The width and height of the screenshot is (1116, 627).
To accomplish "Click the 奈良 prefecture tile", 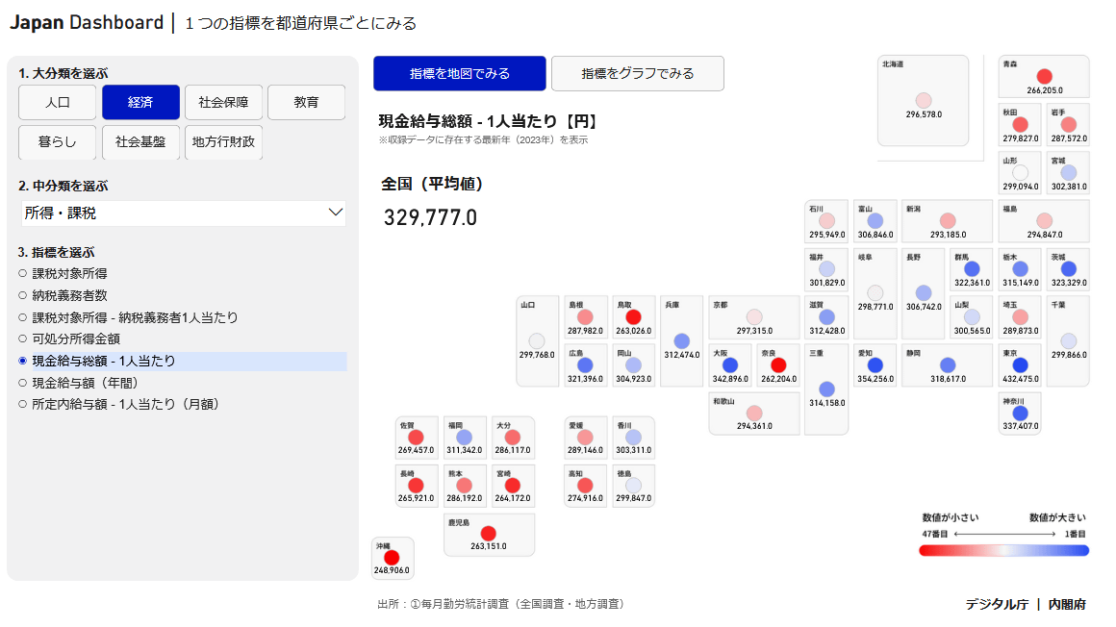I will coord(778,365).
